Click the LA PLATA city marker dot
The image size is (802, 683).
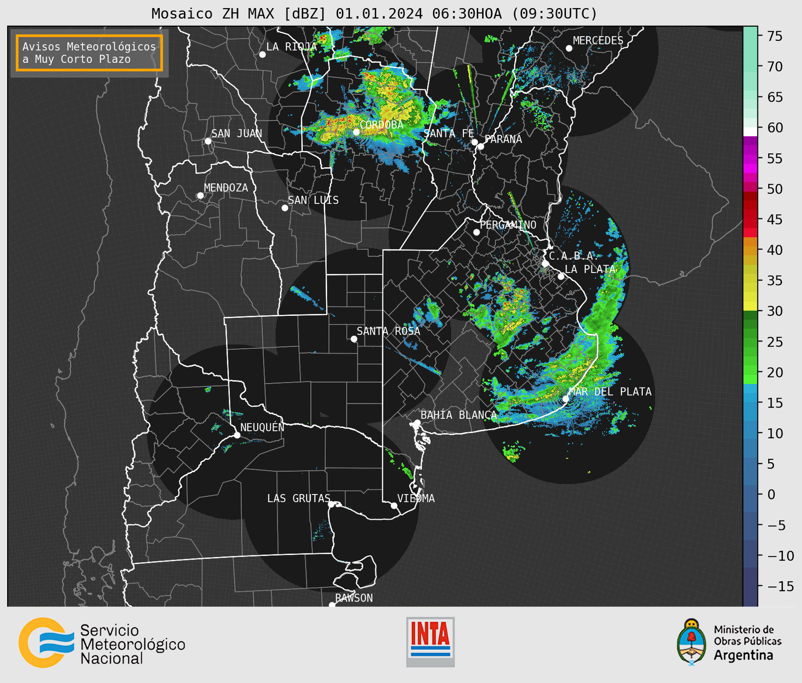pyautogui.click(x=561, y=276)
